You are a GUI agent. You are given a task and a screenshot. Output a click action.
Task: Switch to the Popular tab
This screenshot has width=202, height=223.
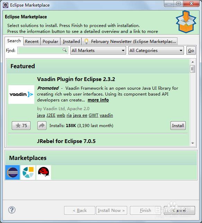[x=50, y=42]
